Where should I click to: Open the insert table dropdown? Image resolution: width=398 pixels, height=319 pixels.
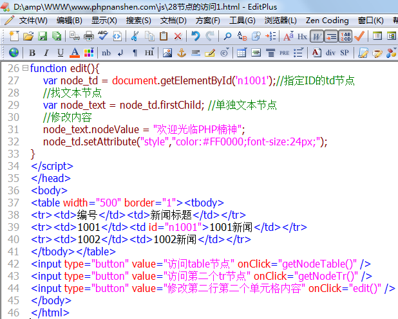[242, 53]
